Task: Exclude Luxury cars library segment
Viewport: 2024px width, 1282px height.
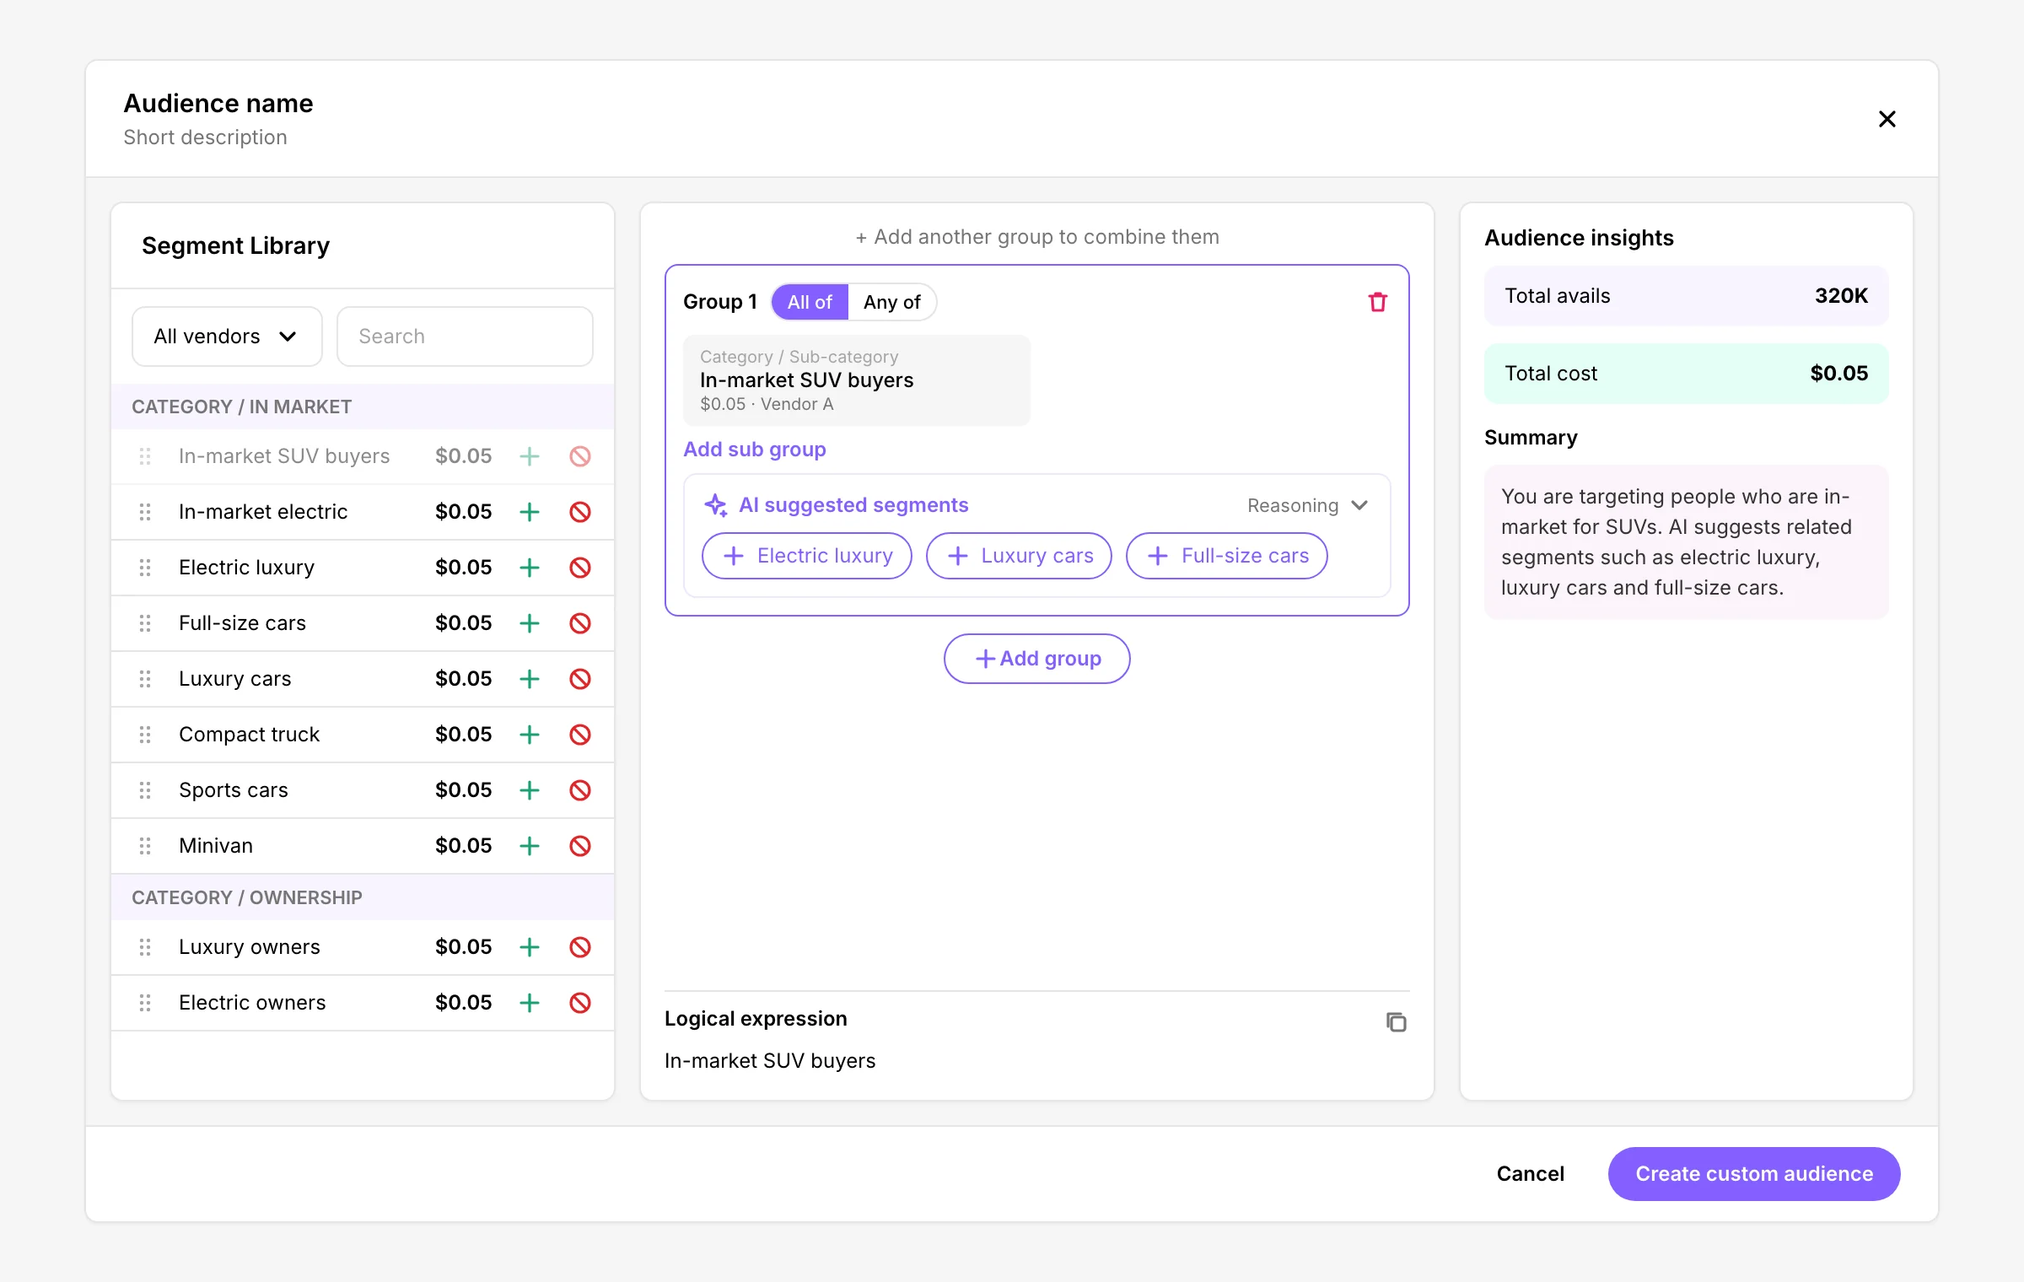Action: click(x=580, y=679)
